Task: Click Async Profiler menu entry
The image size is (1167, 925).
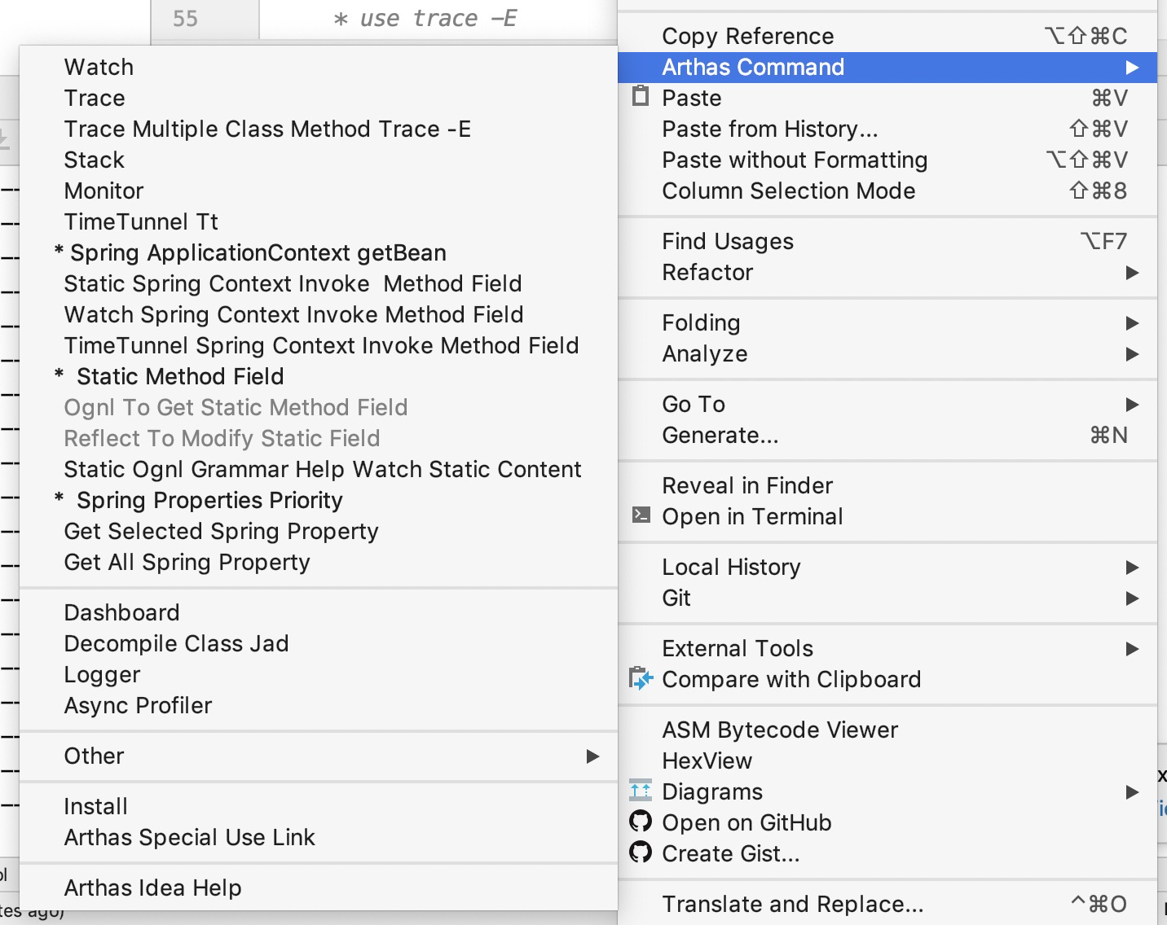Action: point(138,706)
